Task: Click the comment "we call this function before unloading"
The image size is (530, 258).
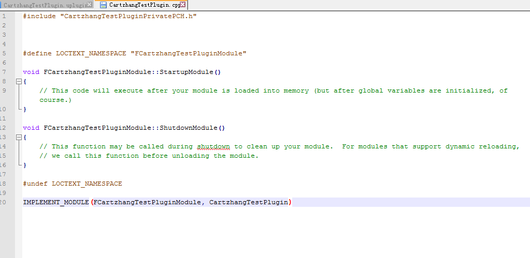Action: (149, 156)
